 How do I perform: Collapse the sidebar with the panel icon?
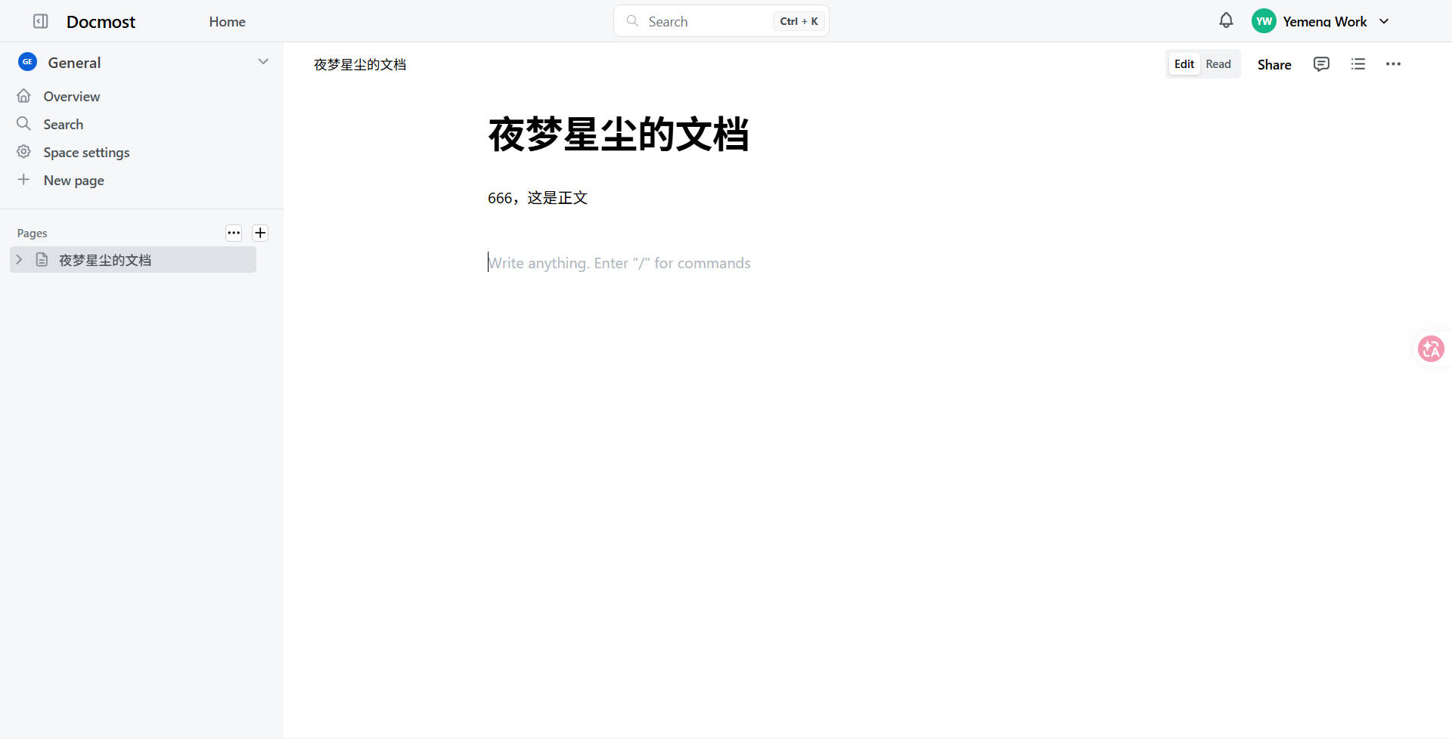[41, 21]
